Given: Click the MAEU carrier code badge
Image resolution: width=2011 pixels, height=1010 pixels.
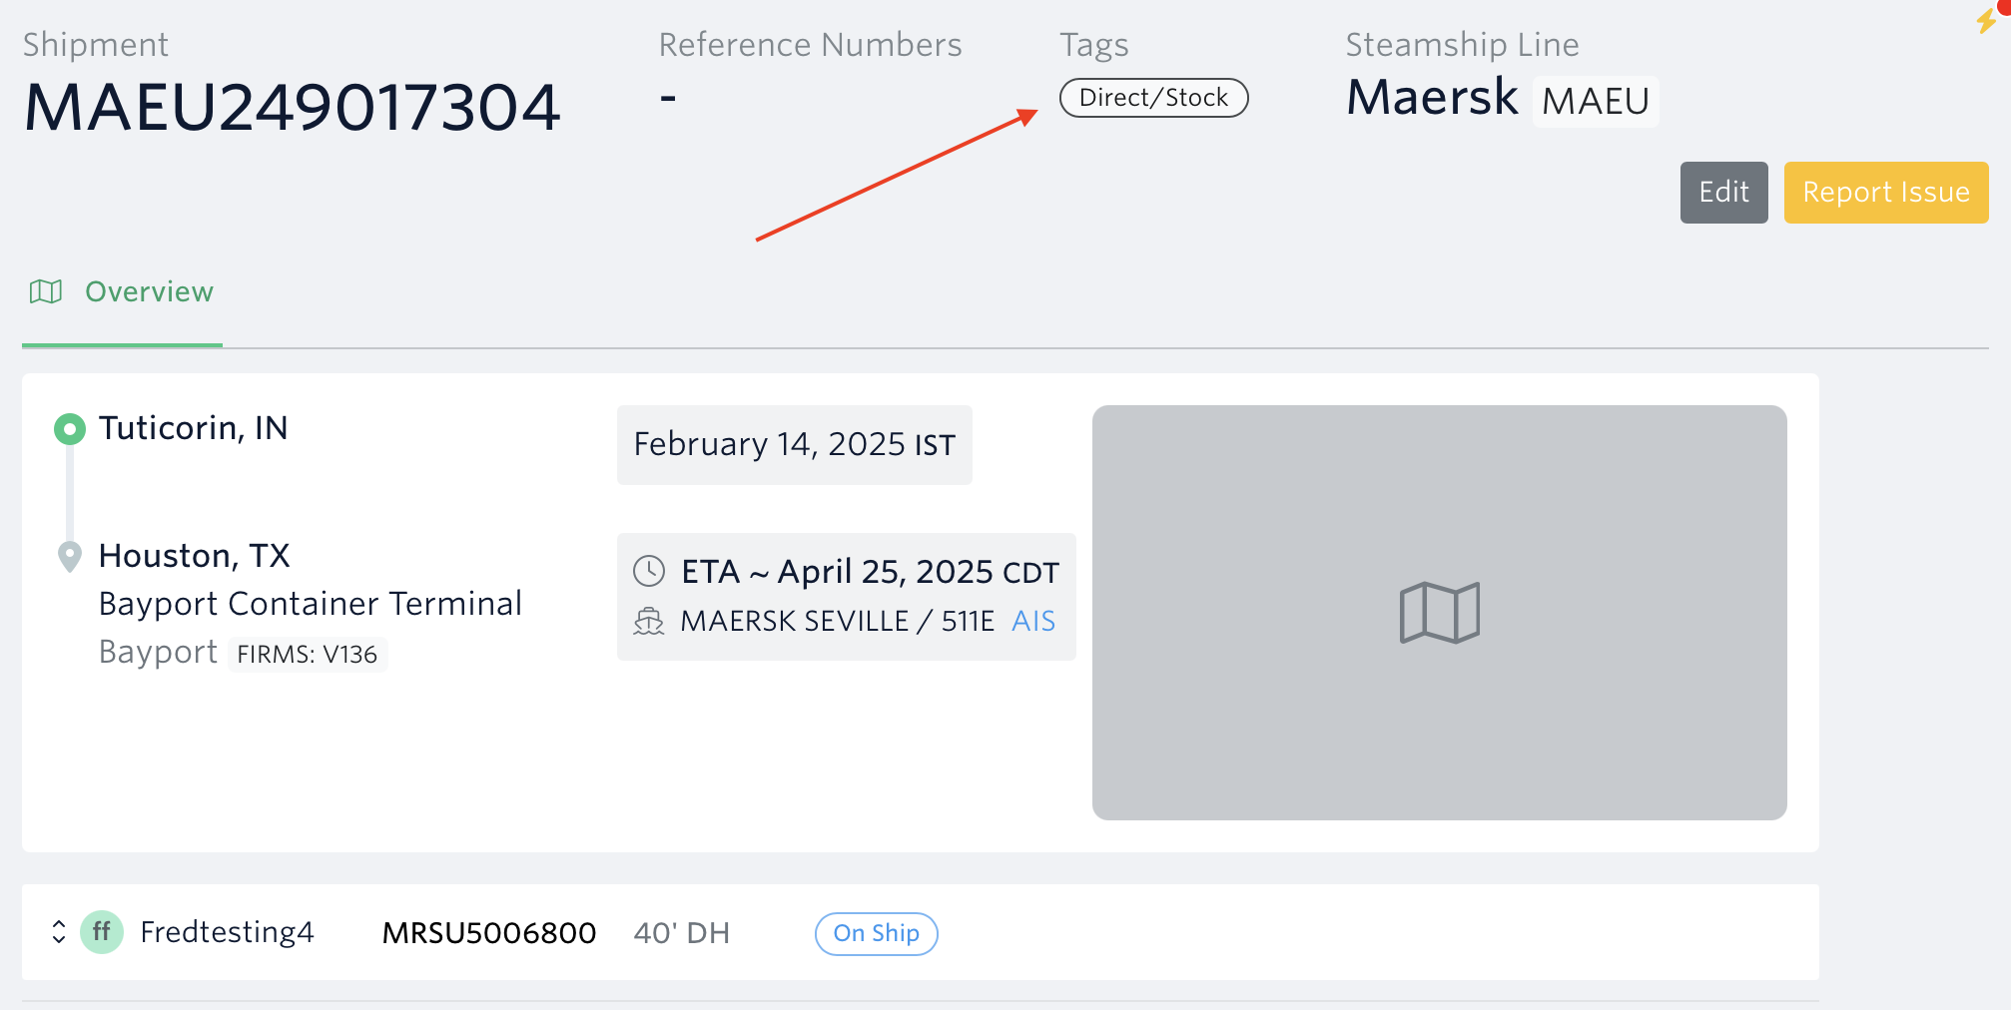Looking at the screenshot, I should (x=1595, y=102).
